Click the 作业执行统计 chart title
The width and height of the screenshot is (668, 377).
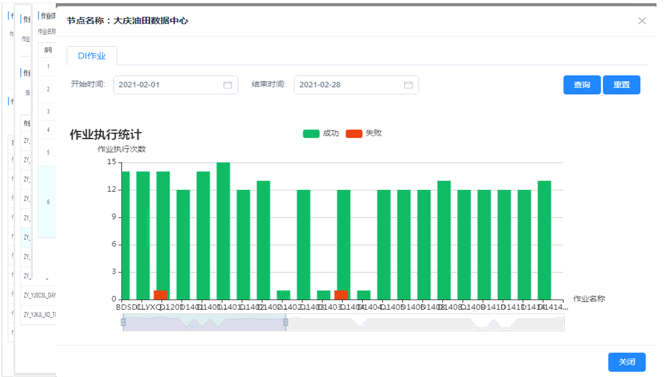click(106, 135)
